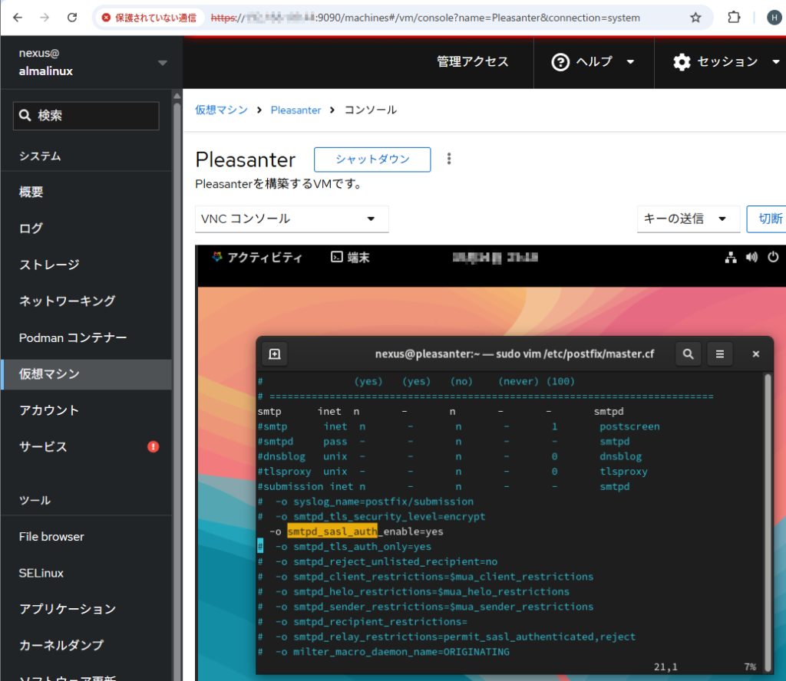Viewport: 786px width, 681px height.
Task: Bookmark this page with the star icon
Action: tap(695, 17)
